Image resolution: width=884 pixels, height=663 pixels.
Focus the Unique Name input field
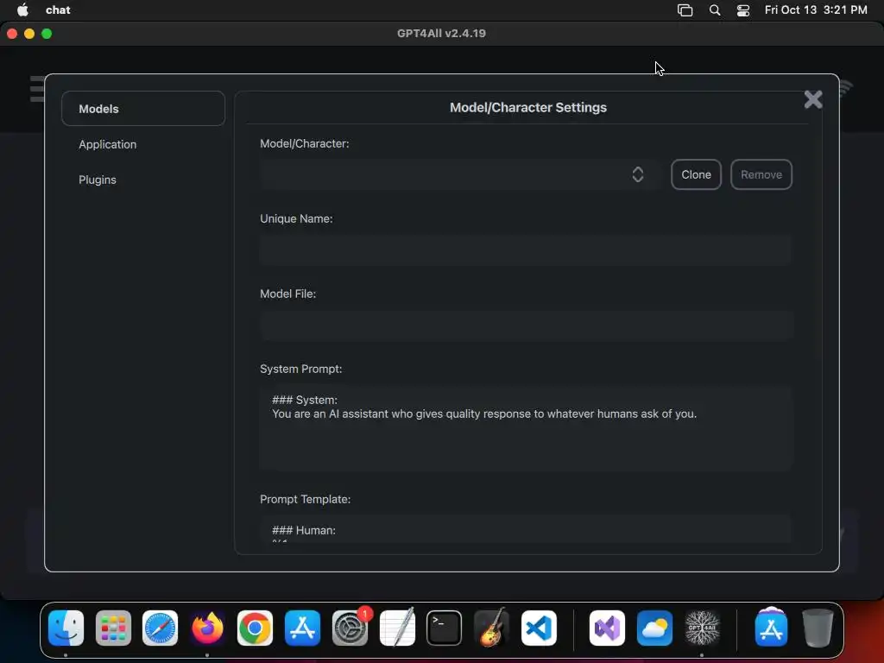(x=526, y=249)
